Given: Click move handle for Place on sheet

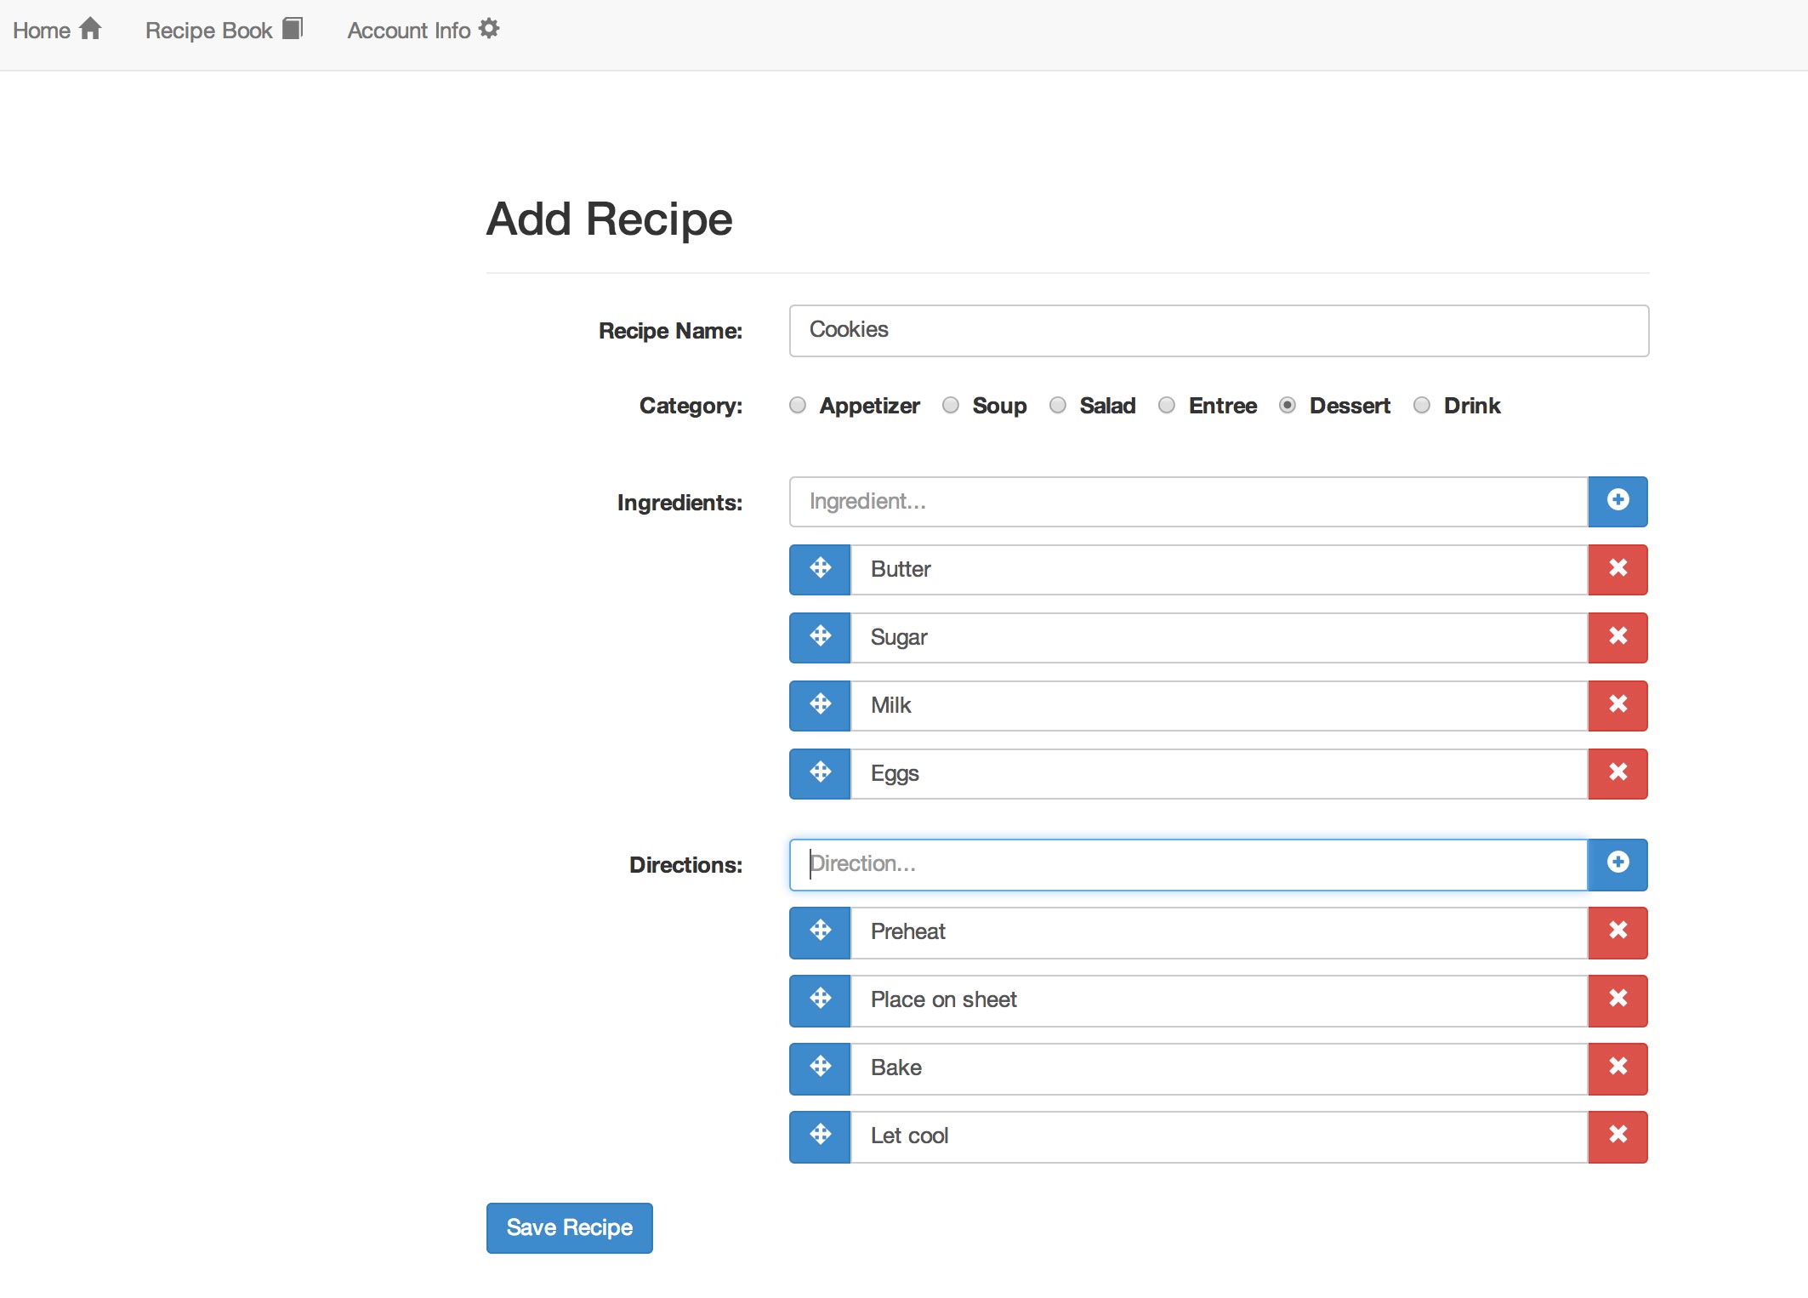Looking at the screenshot, I should coord(820,999).
